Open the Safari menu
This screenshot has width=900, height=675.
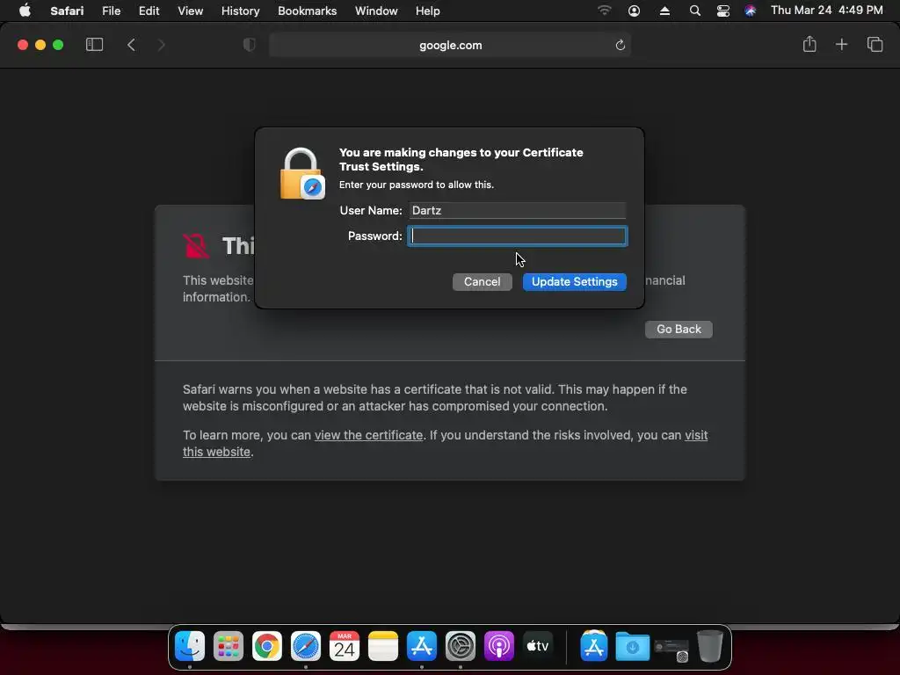[x=67, y=11]
